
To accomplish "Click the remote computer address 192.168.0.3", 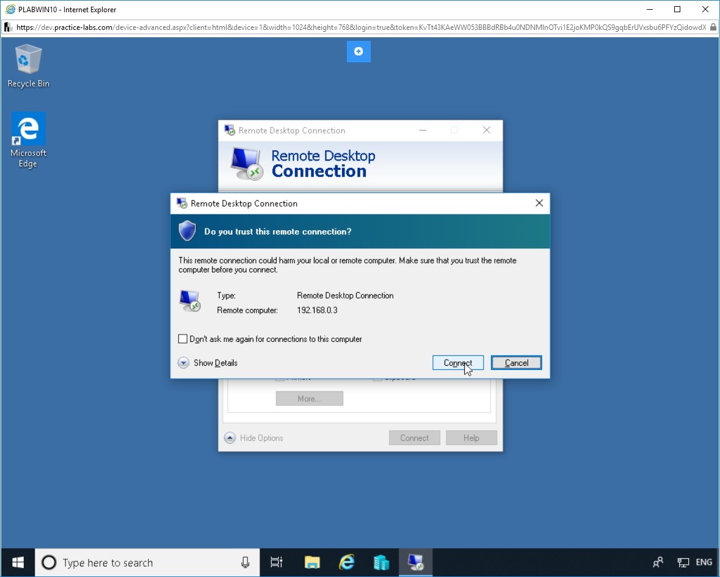I will tap(318, 310).
